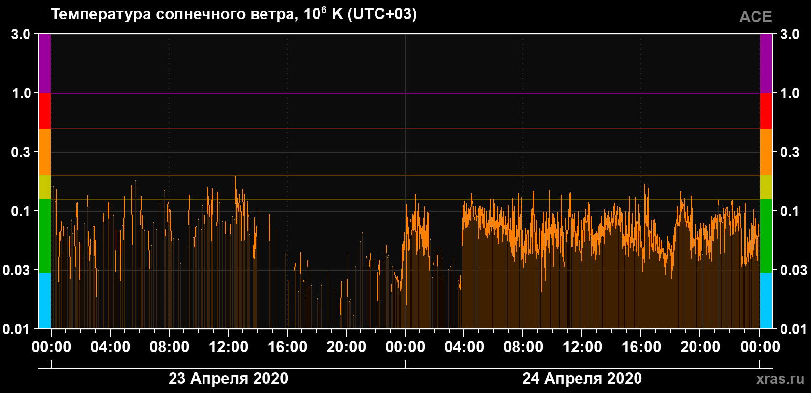
Task: Choose the green band on the right color scale
Action: pyautogui.click(x=766, y=236)
